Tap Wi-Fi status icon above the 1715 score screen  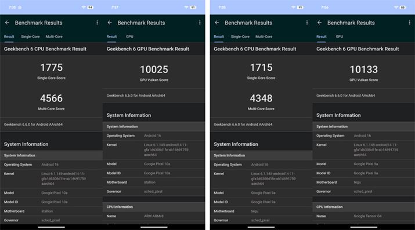[x=294, y=8]
